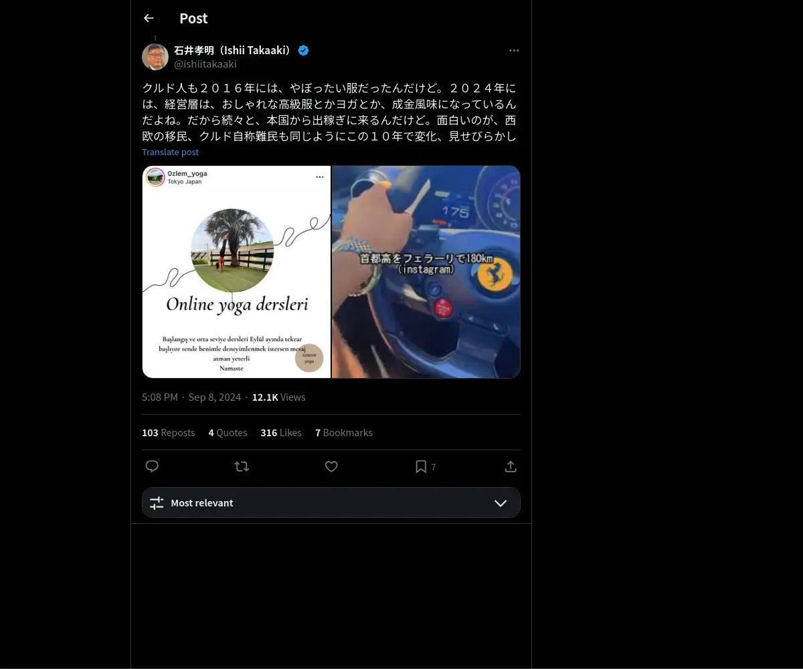Click the Sep 8, 2024 timestamp

pyautogui.click(x=215, y=397)
